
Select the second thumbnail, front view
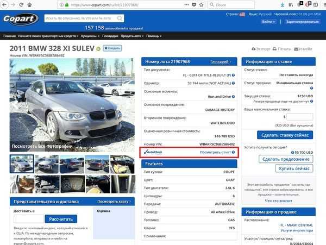tap(47, 164)
